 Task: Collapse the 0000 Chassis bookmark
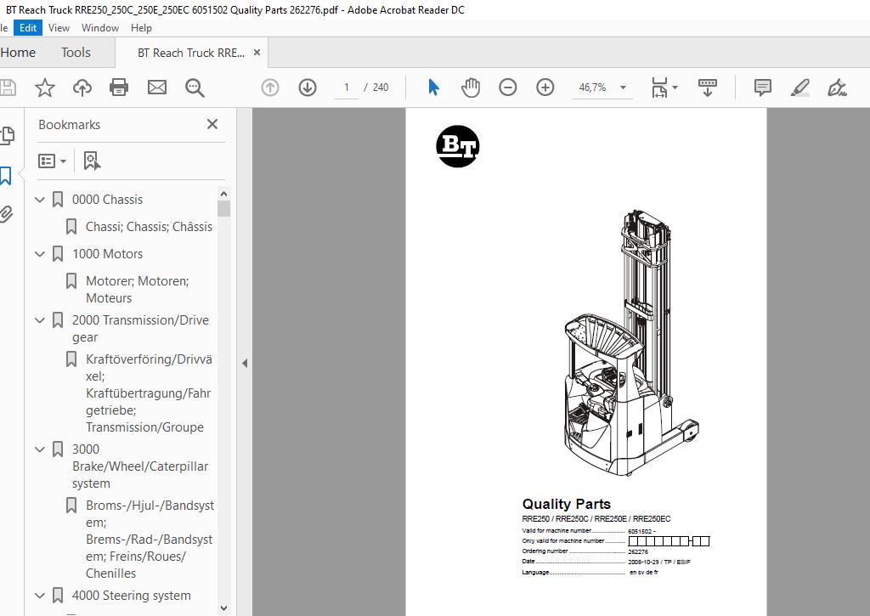[40, 200]
